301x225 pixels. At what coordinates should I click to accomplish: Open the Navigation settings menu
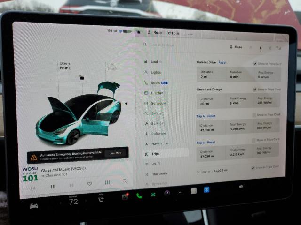coord(157,143)
